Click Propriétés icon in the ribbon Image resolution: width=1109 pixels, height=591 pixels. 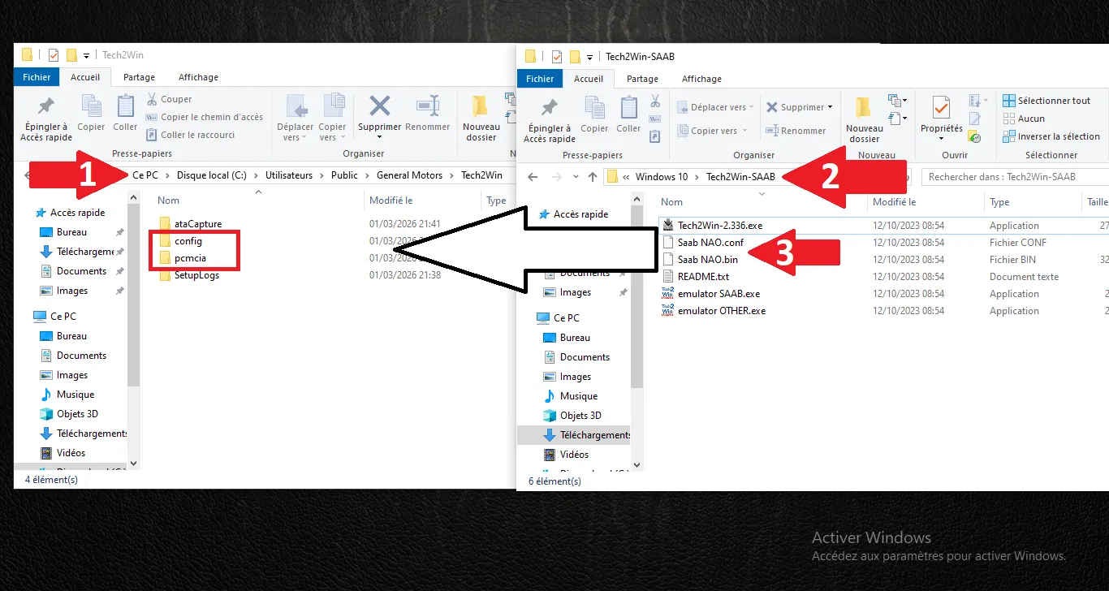click(x=941, y=114)
